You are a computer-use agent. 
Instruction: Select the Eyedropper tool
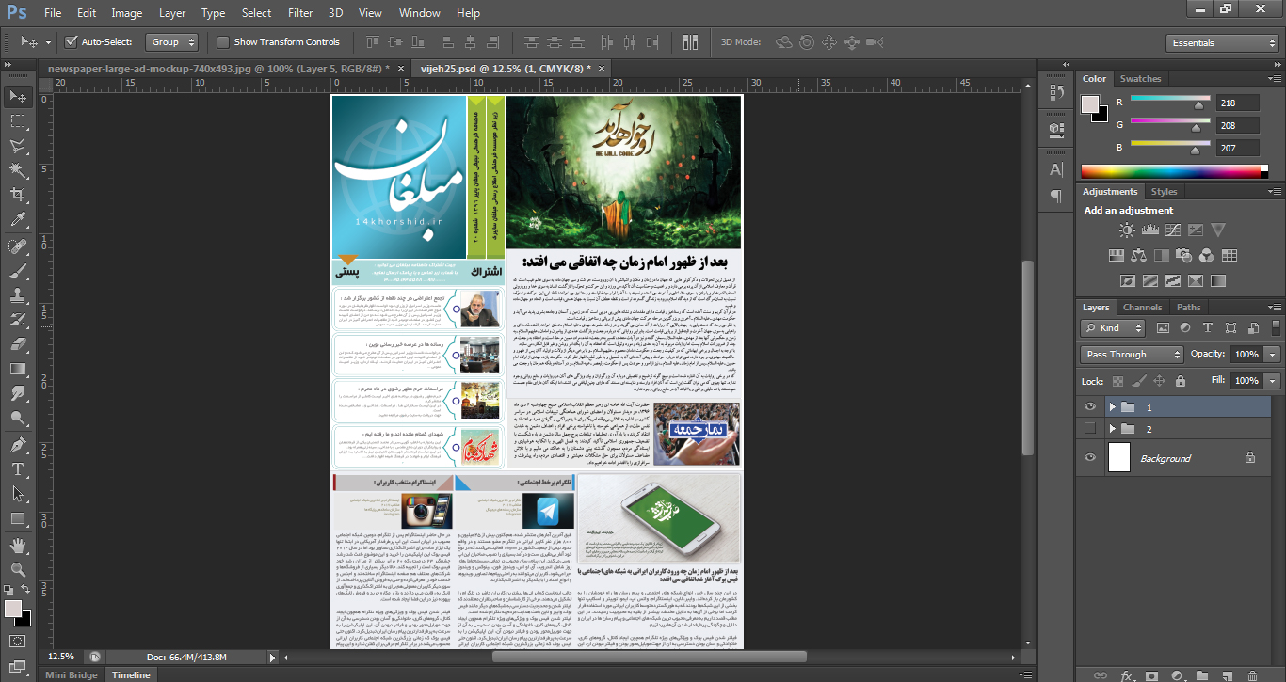[x=18, y=220]
